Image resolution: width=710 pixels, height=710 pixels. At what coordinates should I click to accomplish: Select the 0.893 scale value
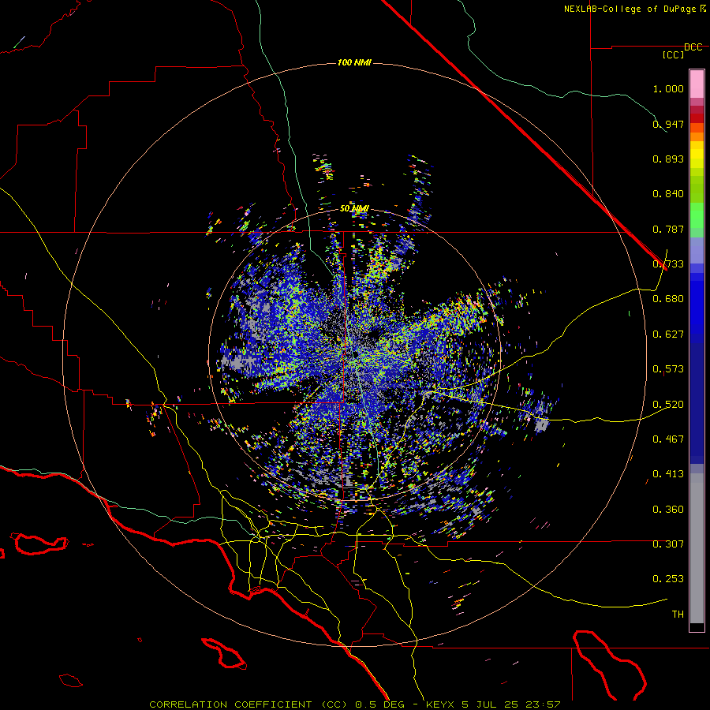(668, 159)
